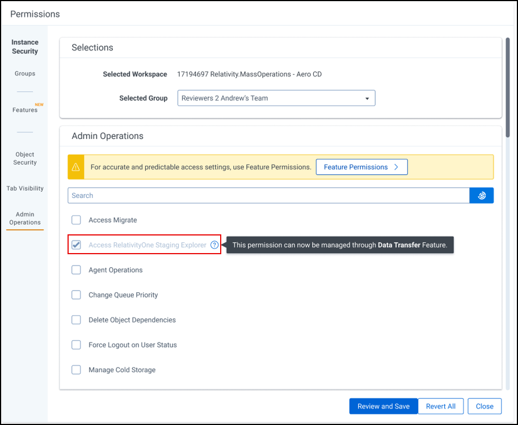The width and height of the screenshot is (518, 425).
Task: Click the help icon beside Access RelativityOne Staging Explorer
Action: (x=214, y=245)
